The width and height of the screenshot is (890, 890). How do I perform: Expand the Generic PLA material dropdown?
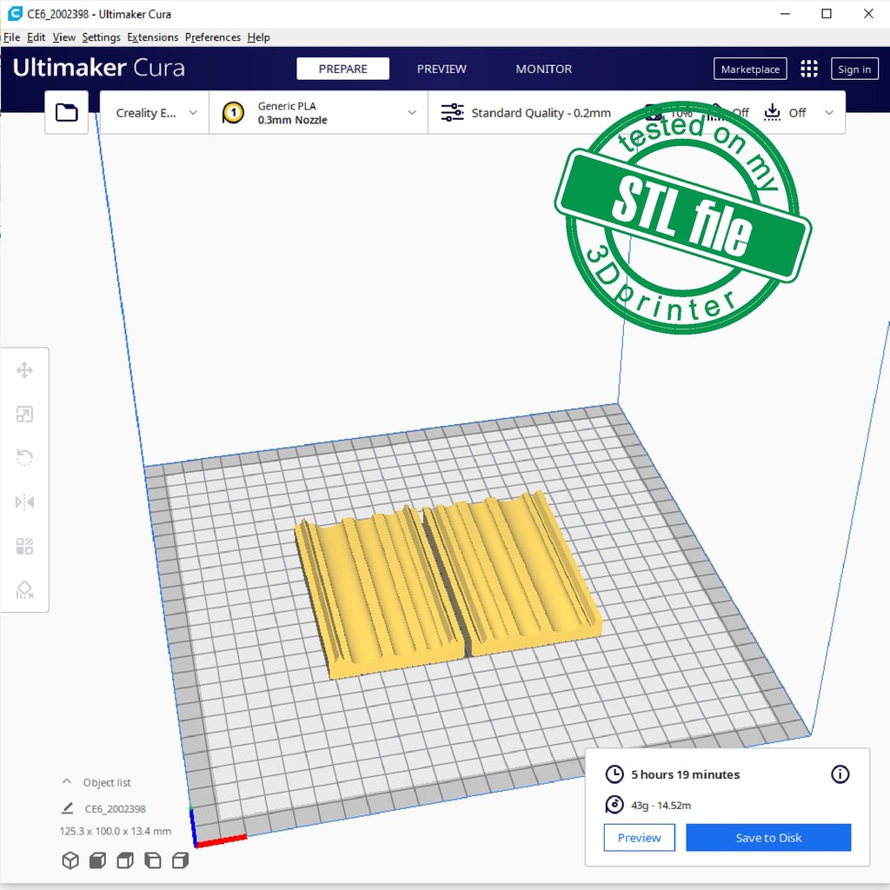click(x=319, y=113)
